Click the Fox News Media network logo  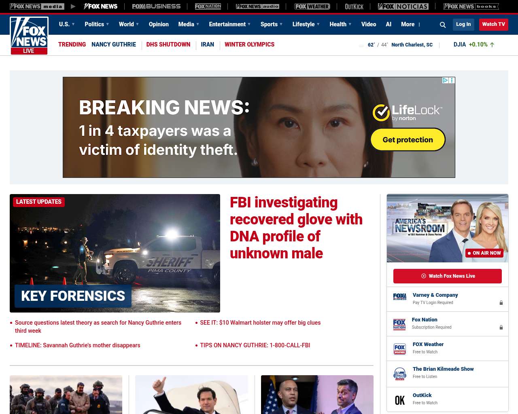[37, 6]
